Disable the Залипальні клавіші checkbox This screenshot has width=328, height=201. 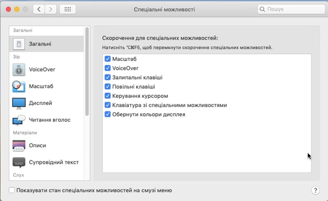[108, 77]
